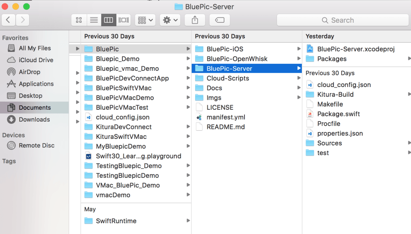Click the Share toolbar icon
Screen dimensions: 411x234
(195, 20)
